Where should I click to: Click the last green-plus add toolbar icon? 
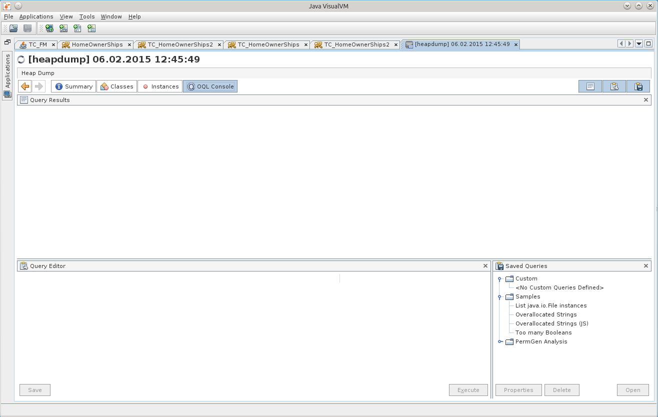91,28
